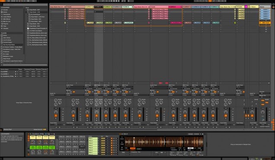This screenshot has width=275, height=160.
Task: Select Samples in browser categories
Action: point(6,28)
